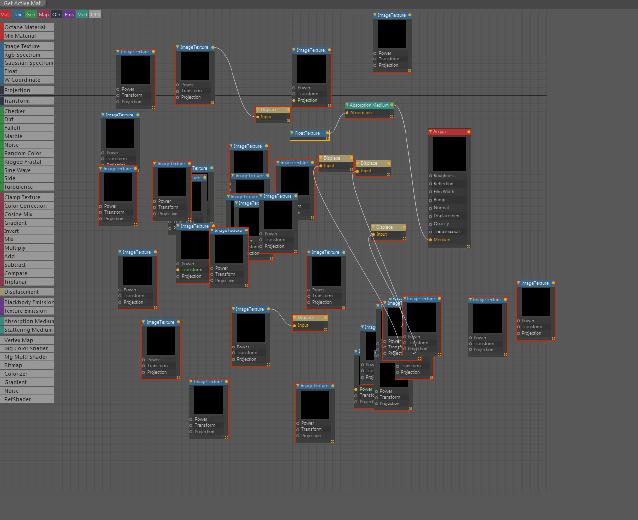Add a Triplanar node from list

coord(27,282)
